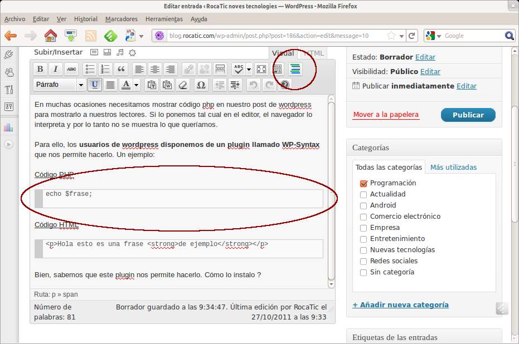Remove formatting with the eraser icon

pos(183,85)
